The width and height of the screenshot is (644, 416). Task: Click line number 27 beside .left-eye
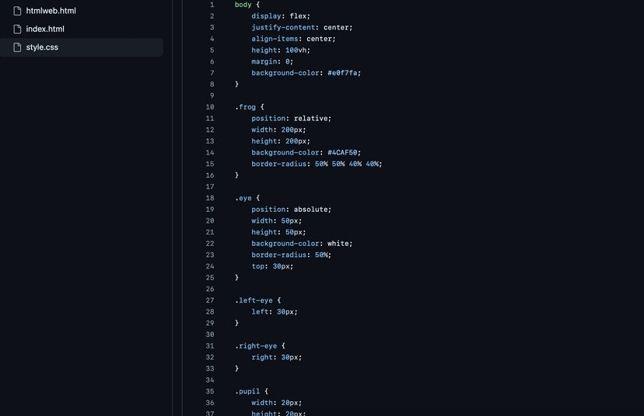click(x=210, y=300)
